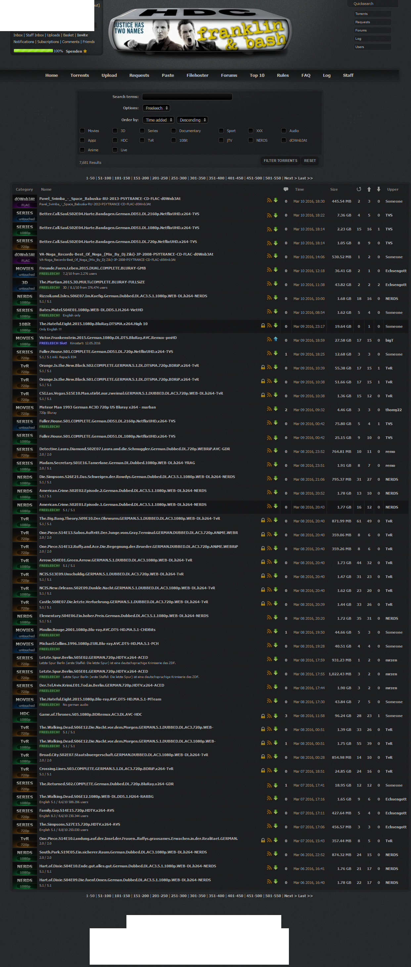Click RSS icon on Bates.Motel.S04E01 row
411x967 pixels.
pos(269,311)
